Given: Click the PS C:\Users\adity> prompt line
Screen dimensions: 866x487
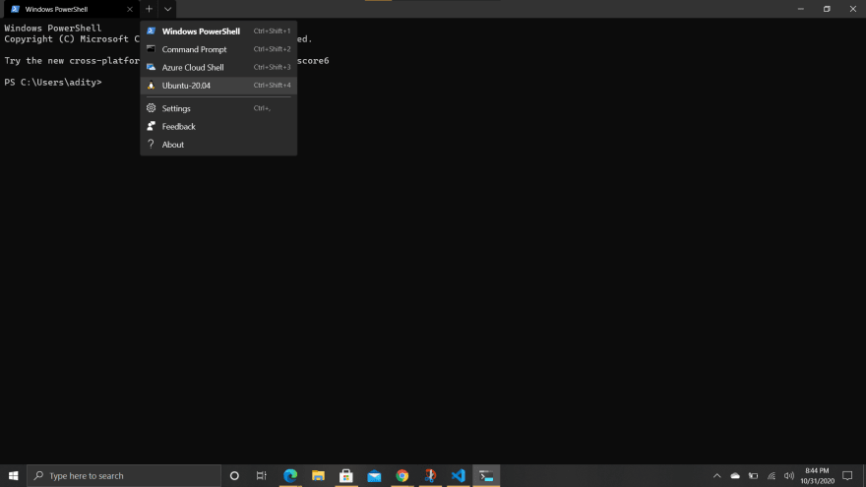Looking at the screenshot, I should [53, 83].
